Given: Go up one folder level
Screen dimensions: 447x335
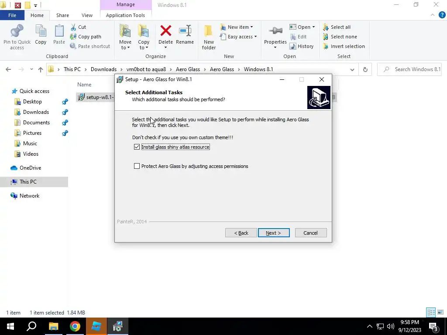Looking at the screenshot, I should coord(41,69).
